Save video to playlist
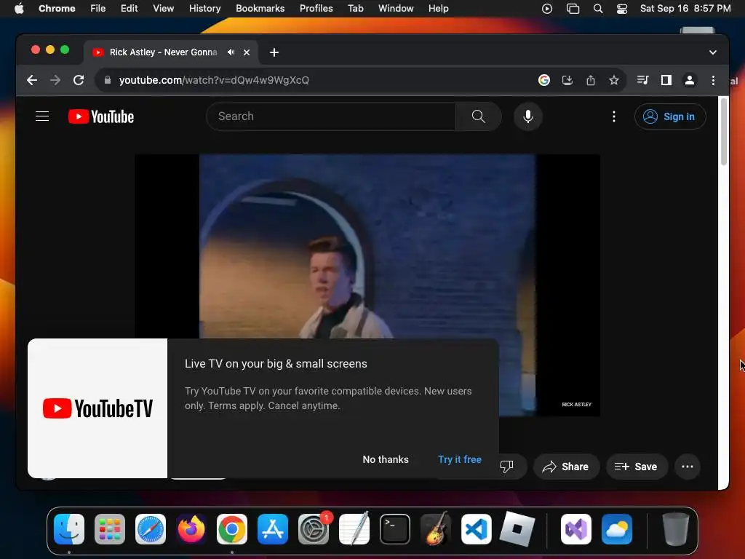Image resolution: width=745 pixels, height=559 pixels. click(636, 467)
